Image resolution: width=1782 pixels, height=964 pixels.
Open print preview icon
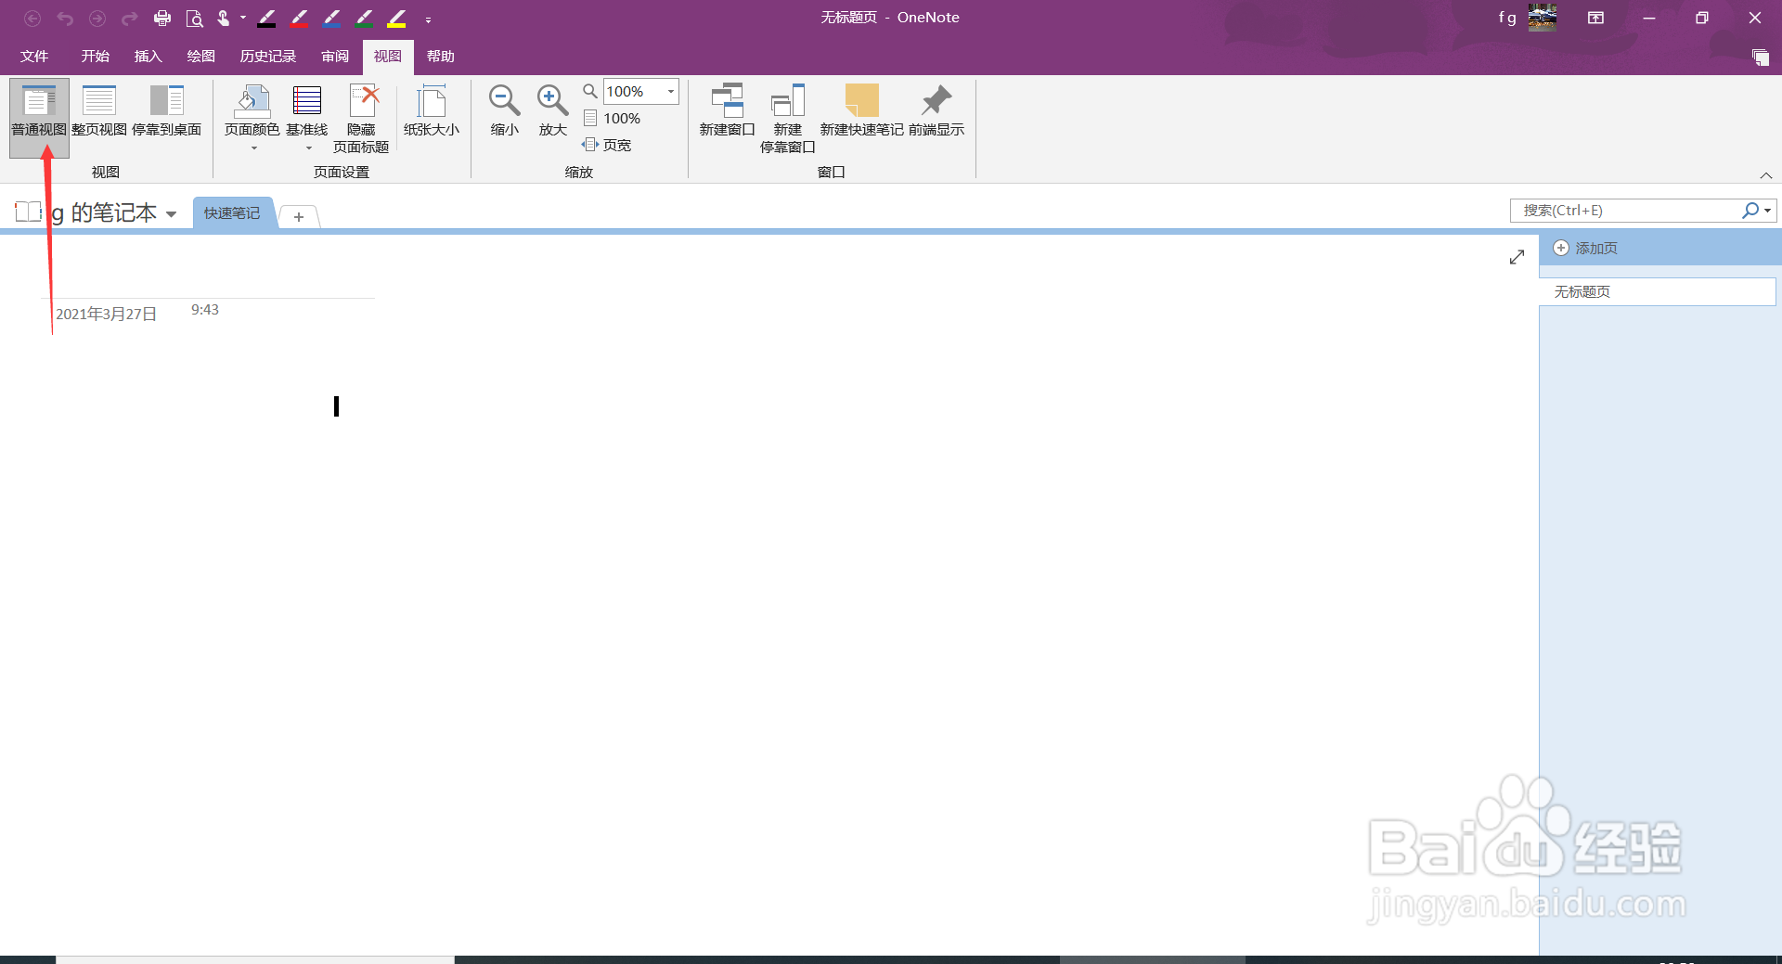coord(194,19)
